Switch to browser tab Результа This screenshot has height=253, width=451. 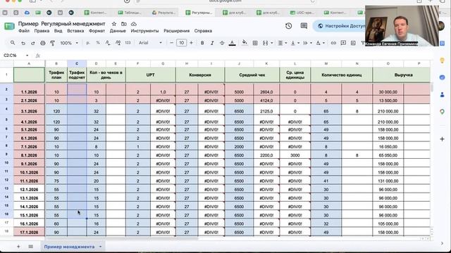pyautogui.click(x=164, y=13)
